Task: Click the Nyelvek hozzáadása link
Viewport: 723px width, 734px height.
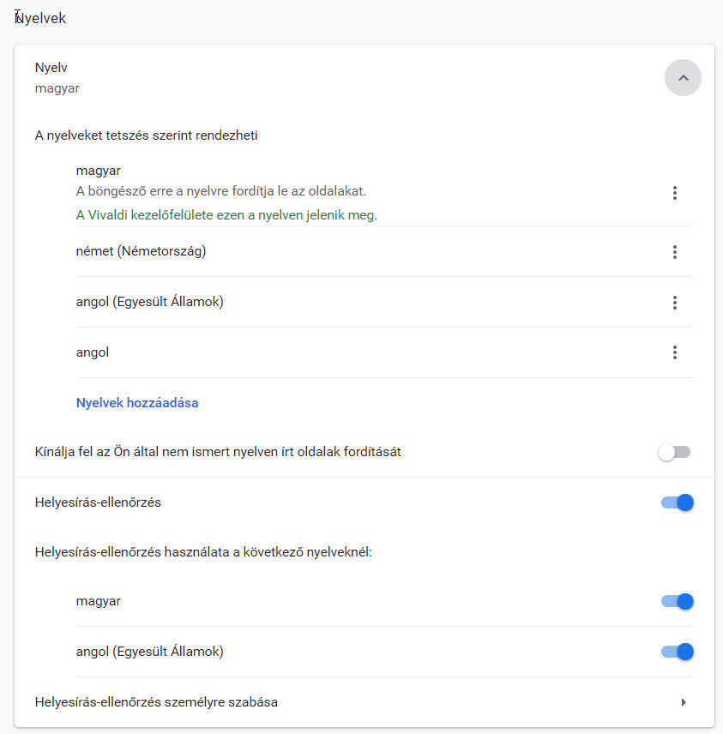Action: point(137,402)
